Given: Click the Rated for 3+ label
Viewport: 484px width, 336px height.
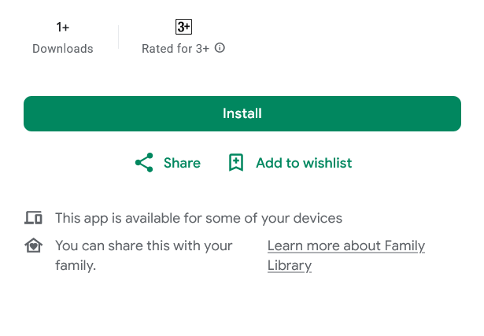Looking at the screenshot, I should 175,49.
